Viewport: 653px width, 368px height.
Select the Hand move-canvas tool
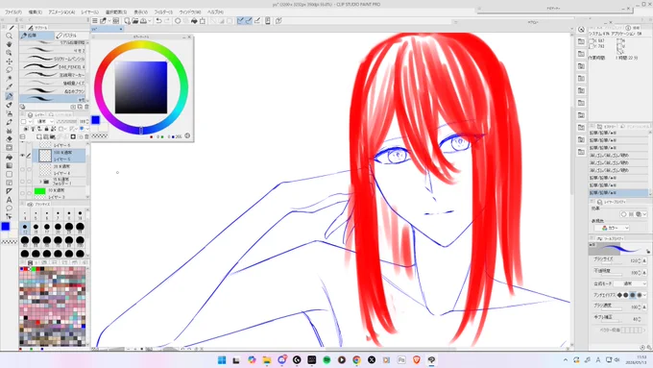pyautogui.click(x=9, y=44)
